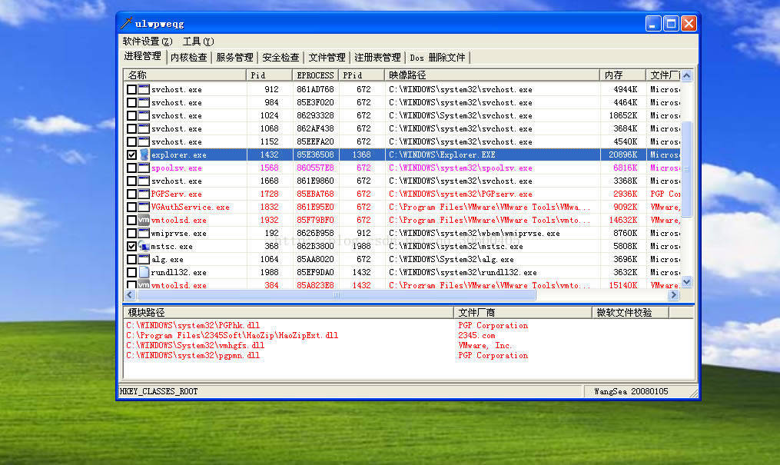Switch to the 服务管理 tab

point(235,58)
